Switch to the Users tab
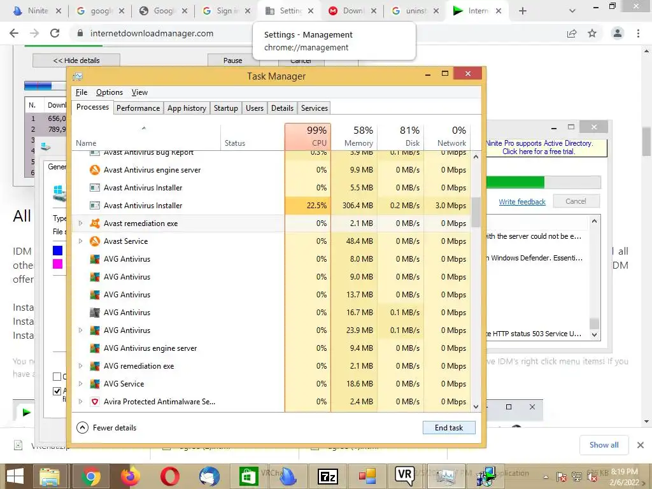Viewport: 652px width, 489px height. click(x=255, y=108)
